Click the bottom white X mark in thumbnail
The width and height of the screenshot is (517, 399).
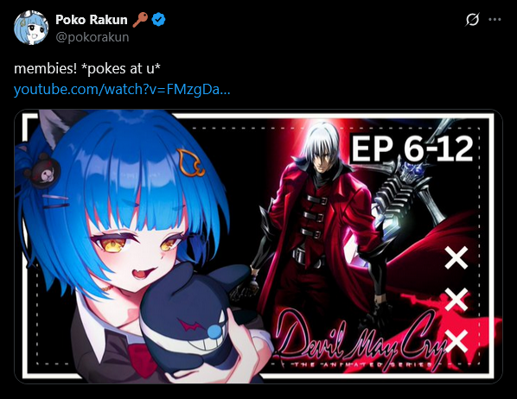tap(456, 341)
